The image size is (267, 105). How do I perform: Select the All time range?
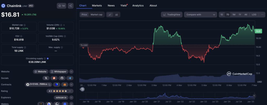[x=246, y=15]
